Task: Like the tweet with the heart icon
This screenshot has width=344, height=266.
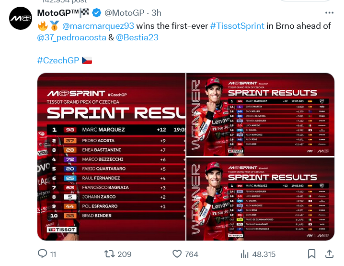Action: point(177,254)
